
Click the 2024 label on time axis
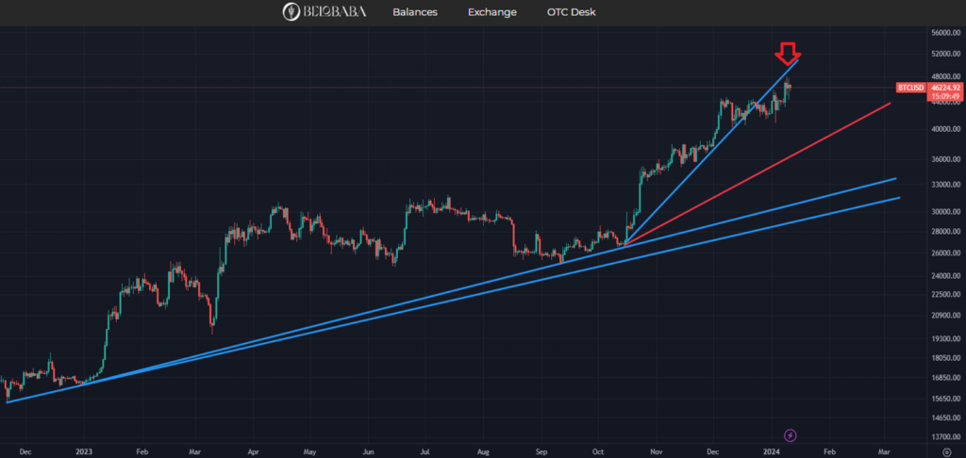tap(772, 452)
